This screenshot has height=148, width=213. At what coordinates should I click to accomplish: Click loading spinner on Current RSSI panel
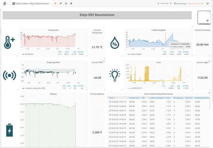(x=104, y=61)
